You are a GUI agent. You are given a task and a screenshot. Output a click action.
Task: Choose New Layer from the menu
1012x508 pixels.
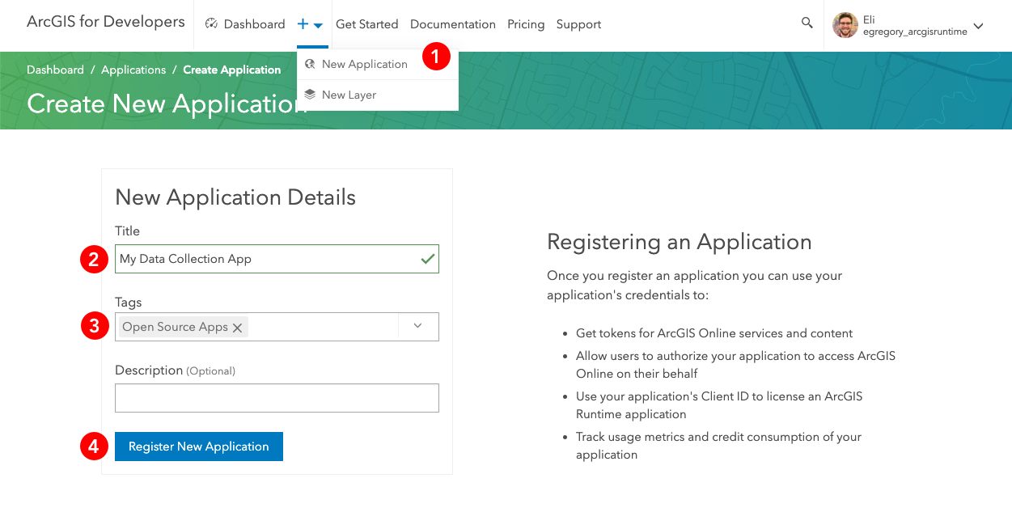(x=378, y=95)
